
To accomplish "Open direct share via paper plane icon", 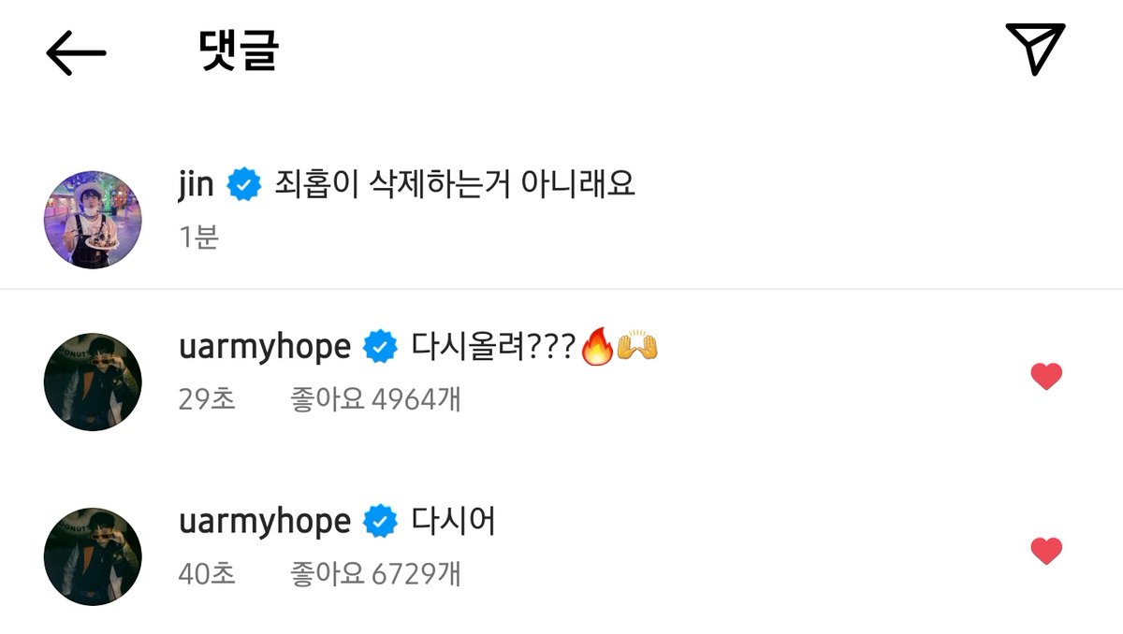I will (1035, 48).
